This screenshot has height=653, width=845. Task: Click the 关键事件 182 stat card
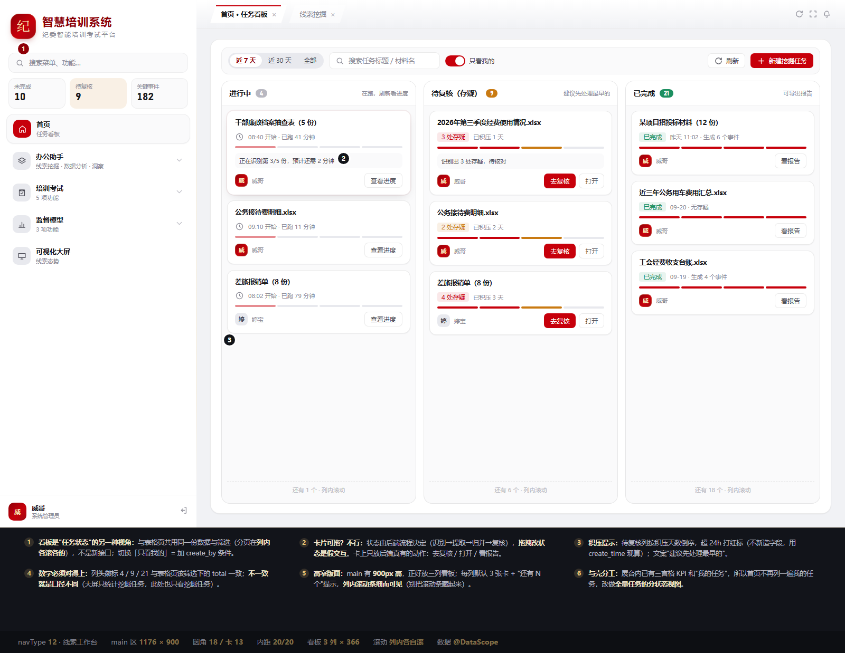[159, 93]
